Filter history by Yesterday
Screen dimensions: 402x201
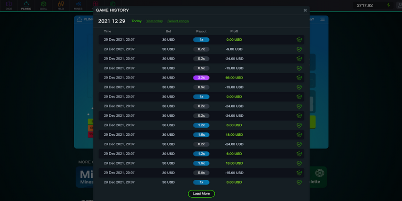click(154, 21)
